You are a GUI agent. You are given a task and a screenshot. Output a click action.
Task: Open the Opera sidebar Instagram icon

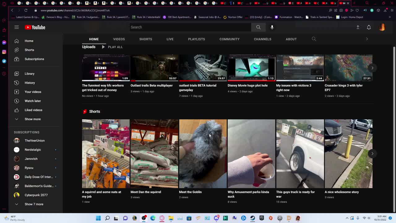pyautogui.click(x=4, y=52)
